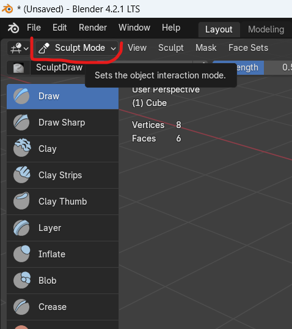This screenshot has width=292, height=329.
Task: Open the editor type dropdown
Action: pos(18,48)
